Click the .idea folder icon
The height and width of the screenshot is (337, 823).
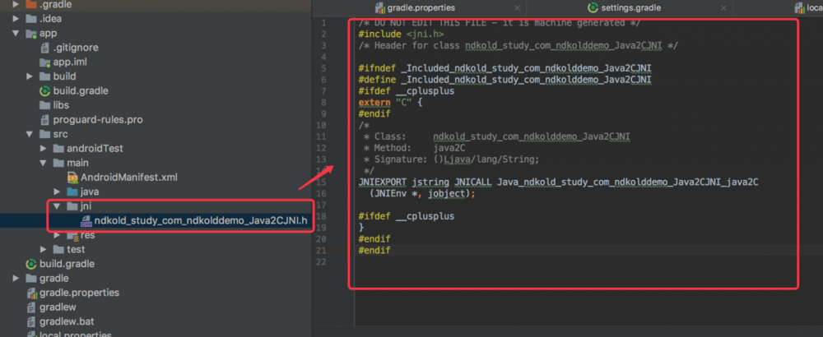pyautogui.click(x=31, y=19)
